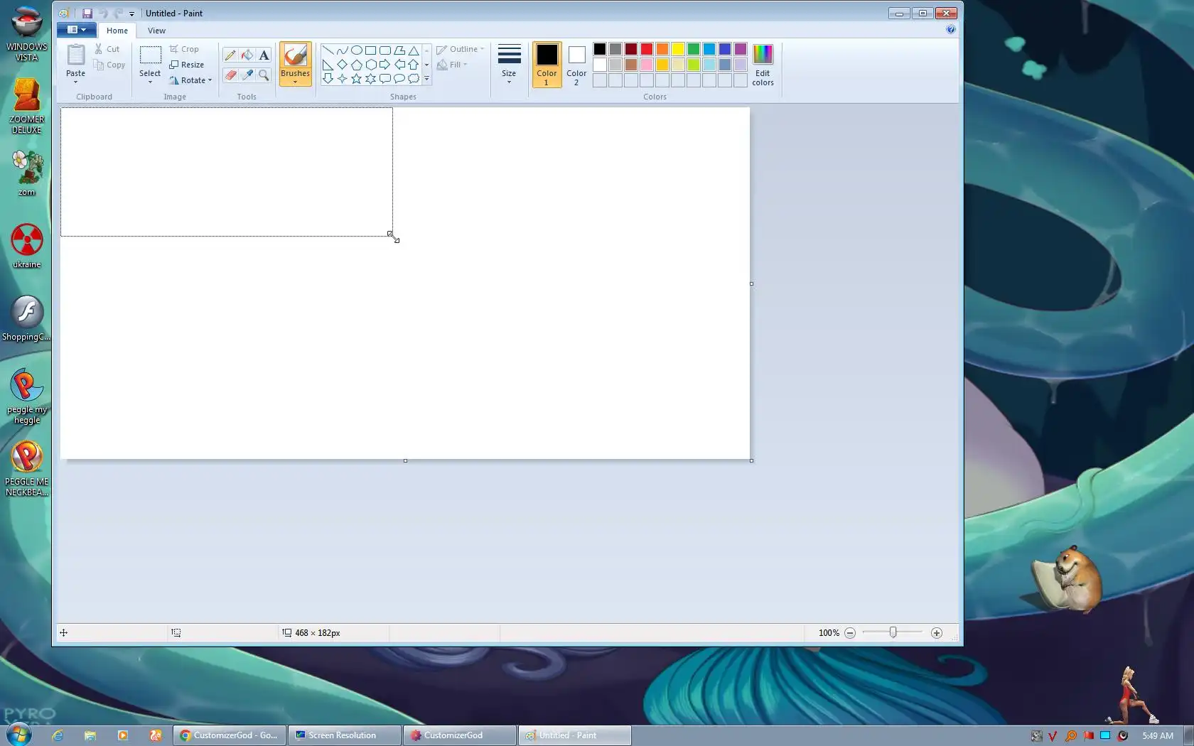Pick the Up arrow shape
This screenshot has width=1194, height=746.
[x=413, y=65]
